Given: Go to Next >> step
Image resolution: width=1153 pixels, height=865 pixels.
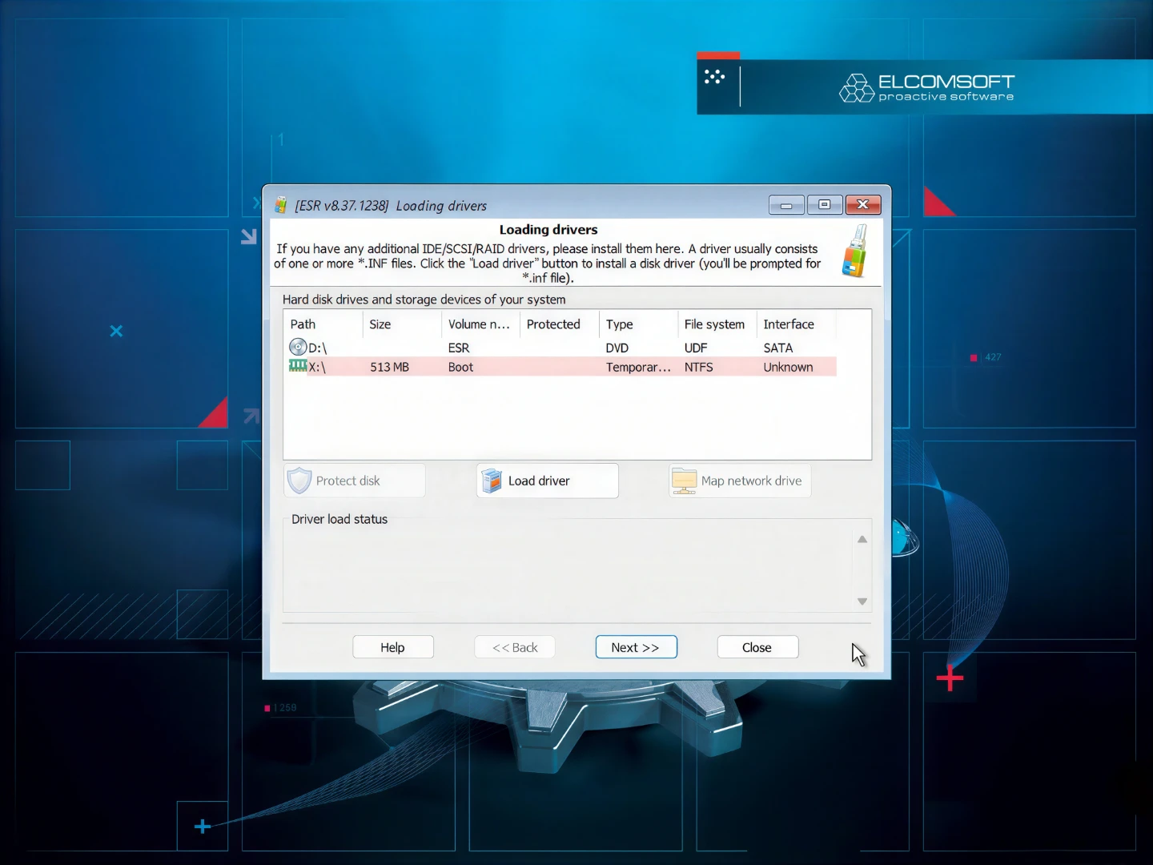Looking at the screenshot, I should pyautogui.click(x=636, y=647).
